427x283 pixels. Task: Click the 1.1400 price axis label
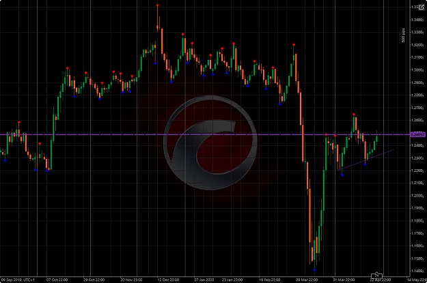point(417,271)
